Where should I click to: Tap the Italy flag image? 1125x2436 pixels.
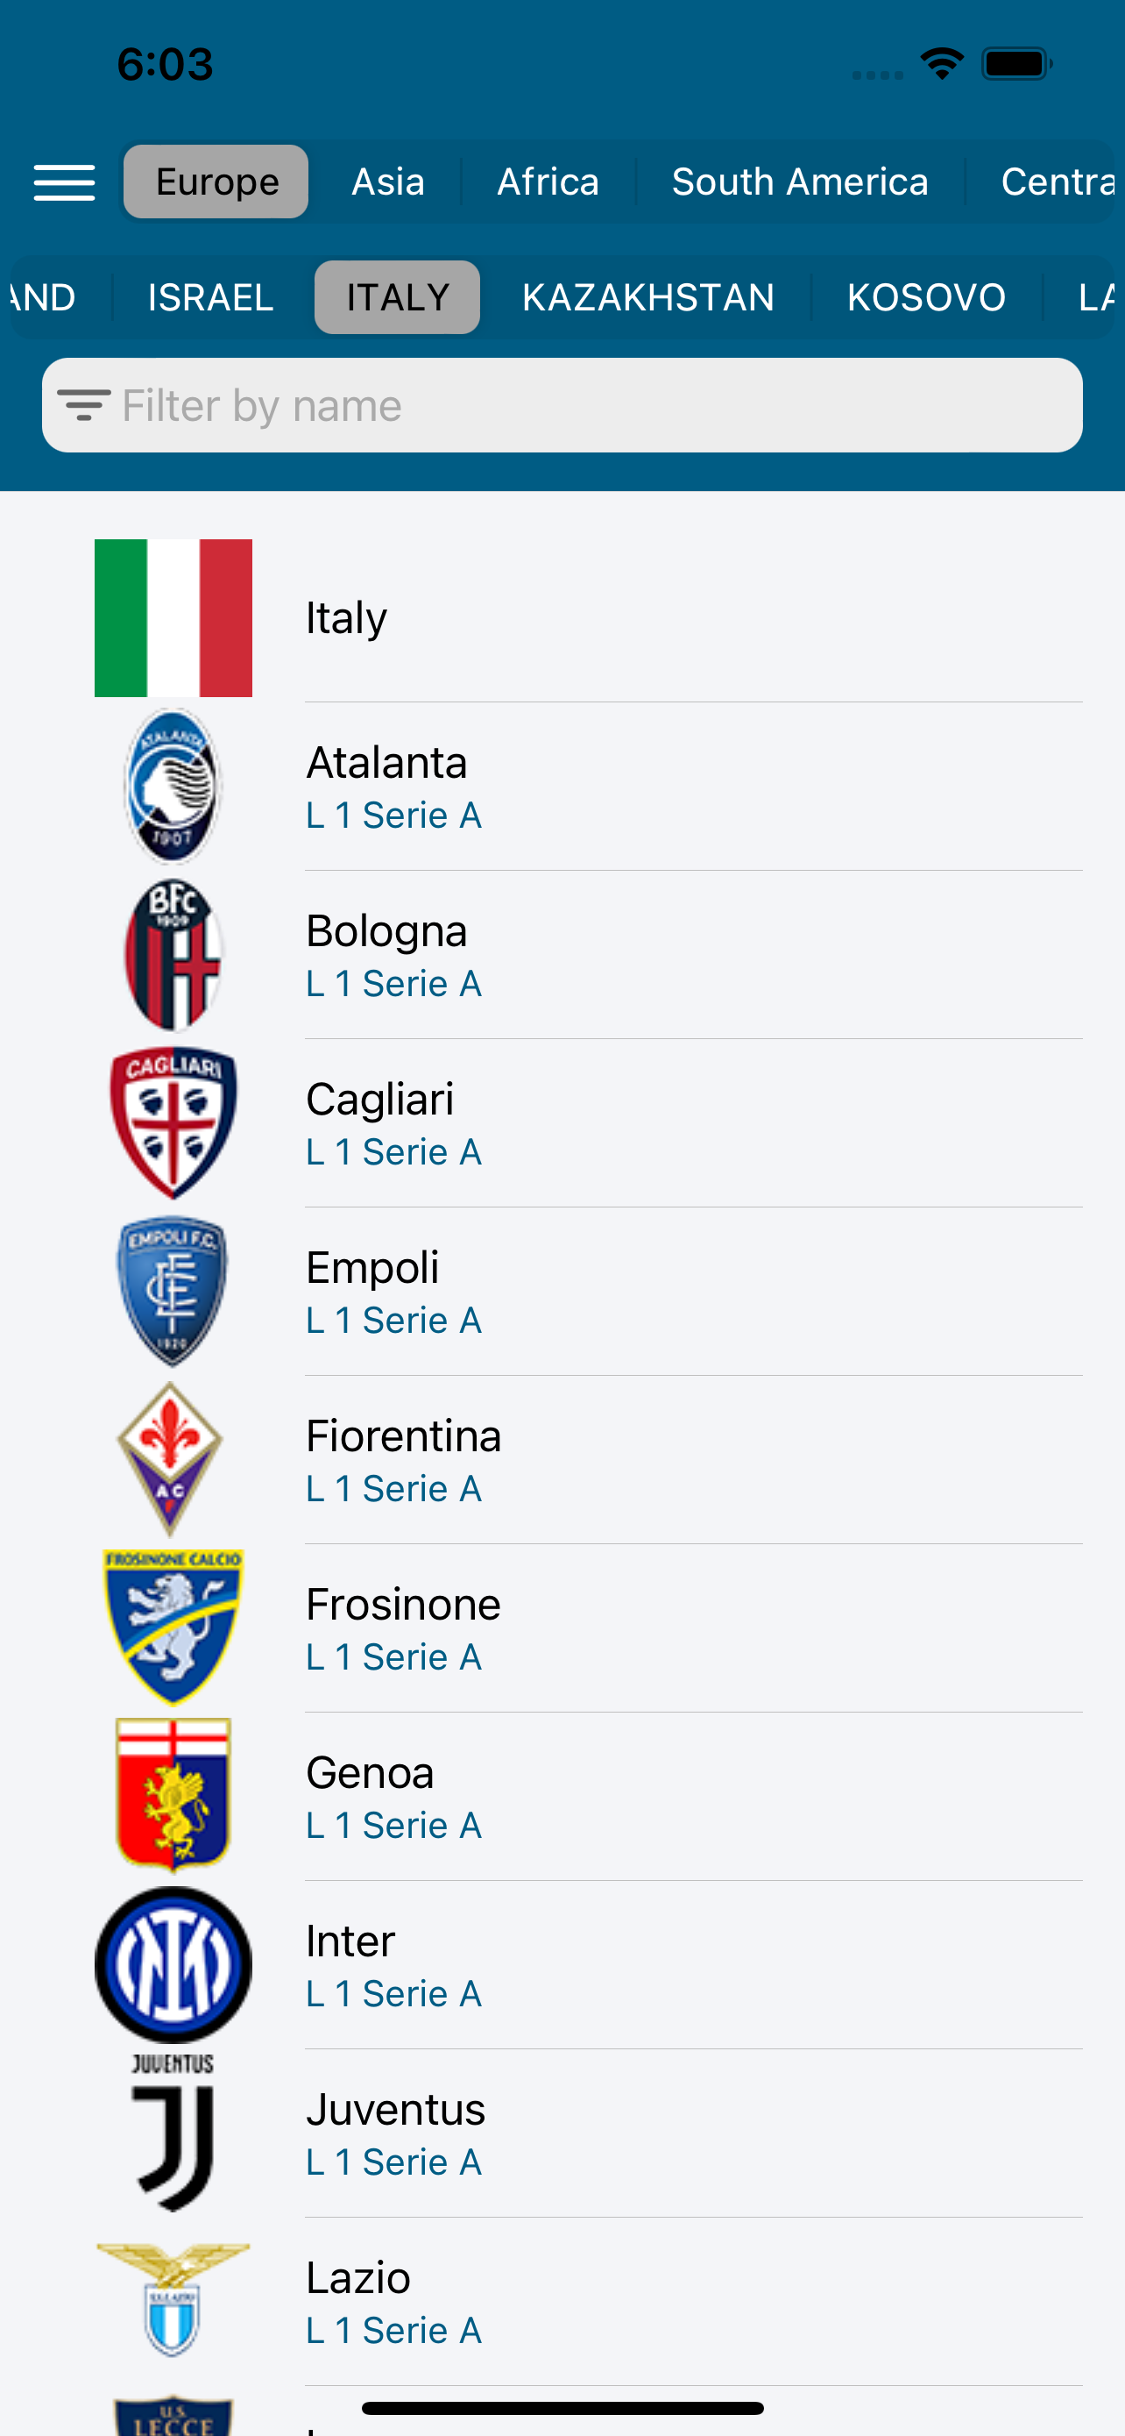pyautogui.click(x=173, y=617)
